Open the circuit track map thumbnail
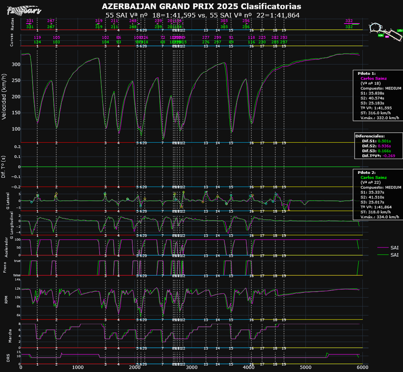This screenshot has width=403, height=372. click(x=385, y=31)
